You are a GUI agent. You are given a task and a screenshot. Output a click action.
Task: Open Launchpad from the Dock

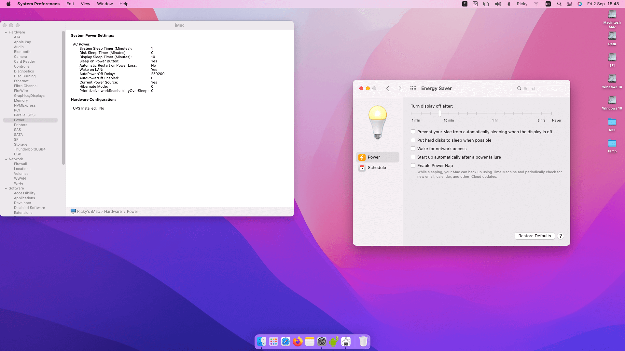click(273, 342)
